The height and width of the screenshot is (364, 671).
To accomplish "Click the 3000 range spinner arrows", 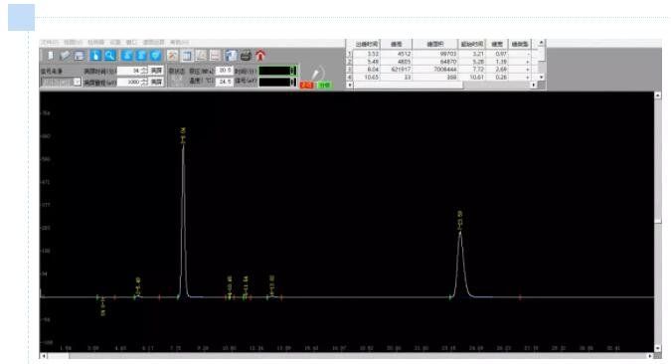I will (x=144, y=82).
